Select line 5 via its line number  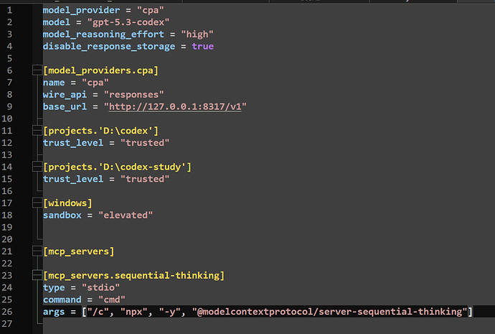pyautogui.click(x=9, y=58)
